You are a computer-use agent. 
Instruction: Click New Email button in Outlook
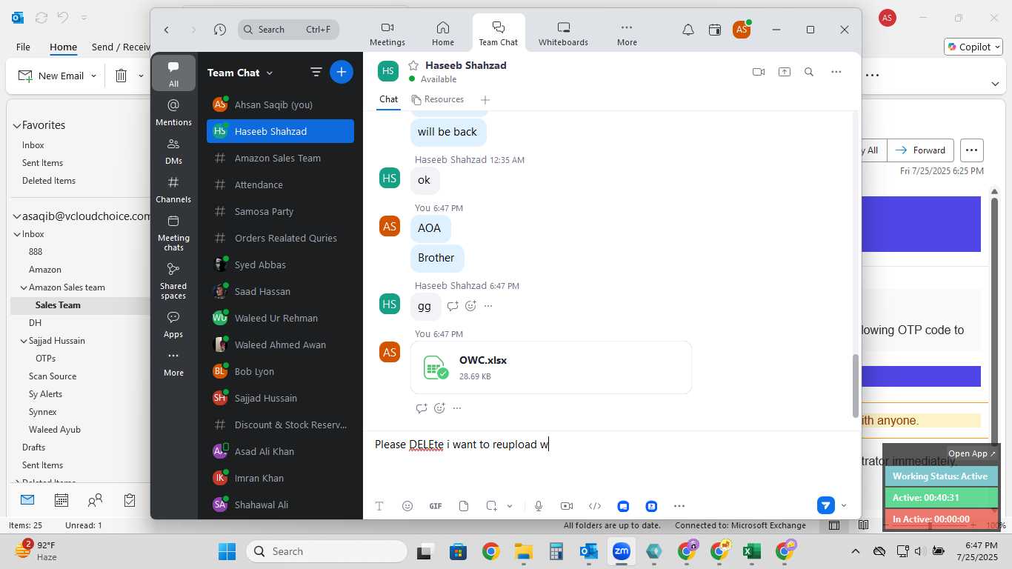[50, 76]
